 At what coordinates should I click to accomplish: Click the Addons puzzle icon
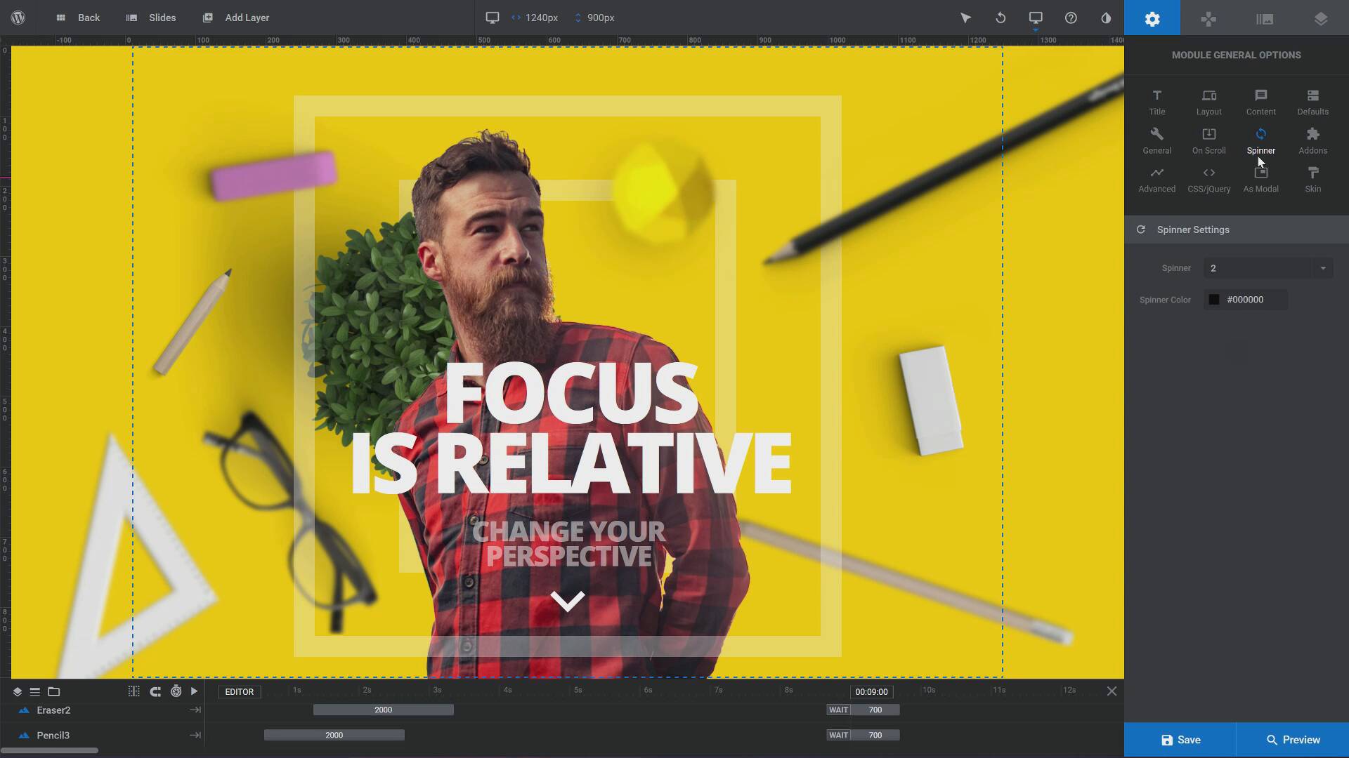(x=1312, y=140)
